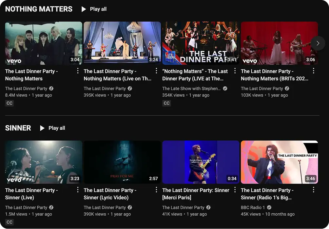Click the verified check beside The Late Show channel
The height and width of the screenshot is (229, 329).
tap(225, 89)
